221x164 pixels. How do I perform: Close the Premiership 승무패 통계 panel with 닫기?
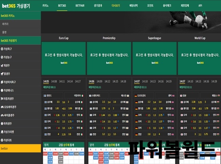tap(92, 145)
